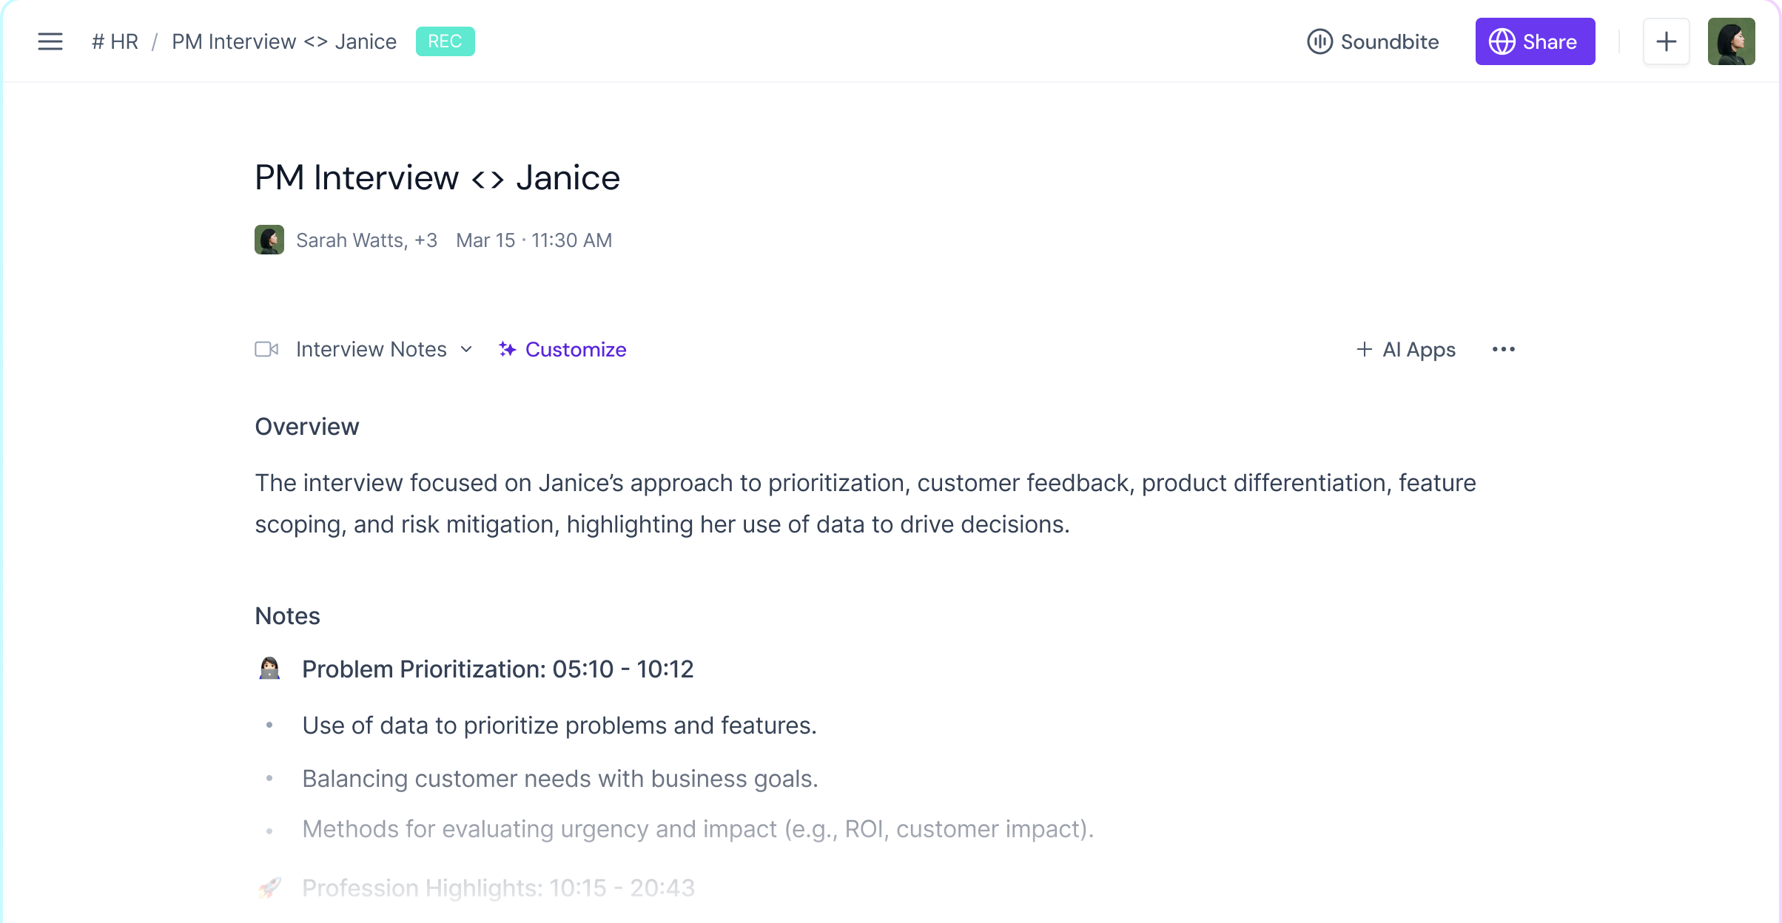Open the Customize link
This screenshot has width=1782, height=923.
575,349
